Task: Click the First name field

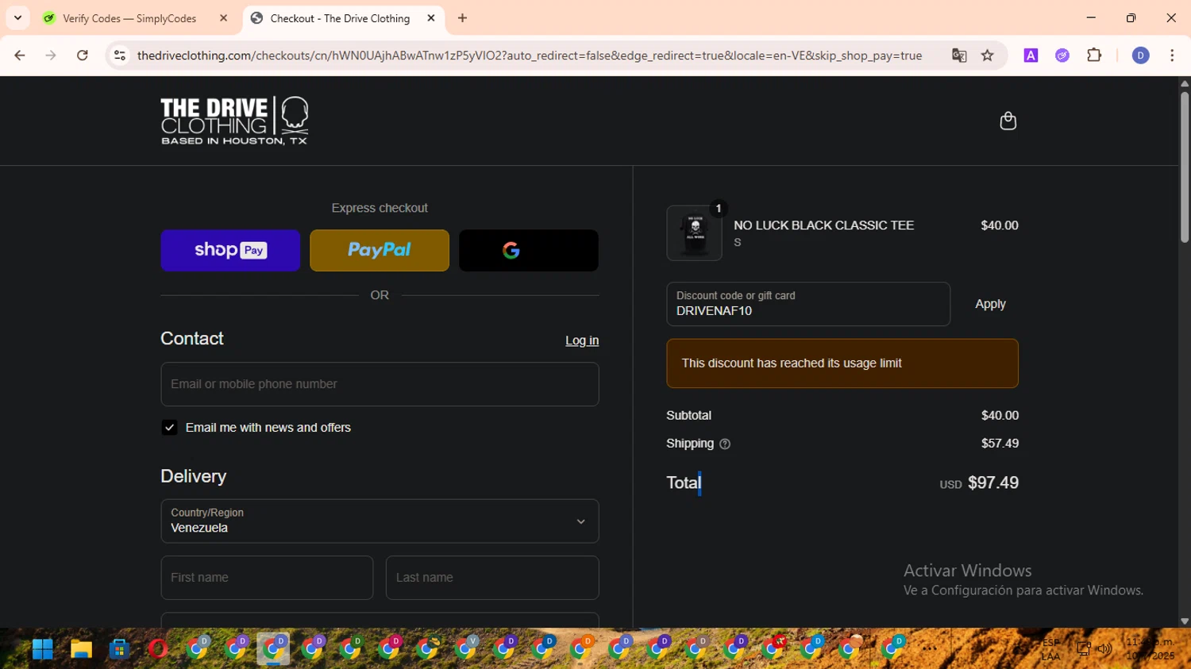Action: click(267, 578)
